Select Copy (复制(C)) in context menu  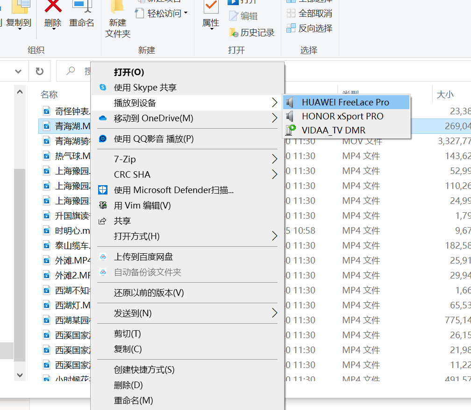click(x=187, y=349)
